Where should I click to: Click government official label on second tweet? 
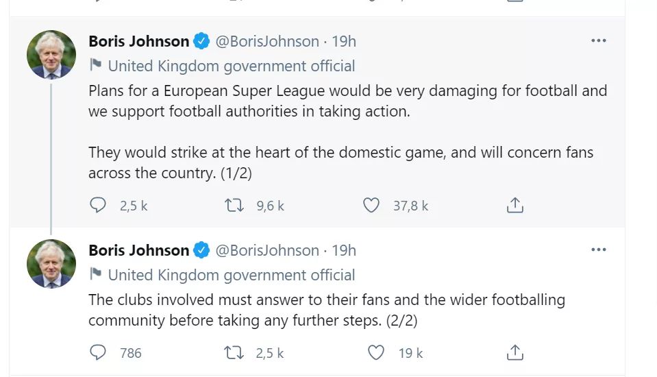tap(231, 275)
